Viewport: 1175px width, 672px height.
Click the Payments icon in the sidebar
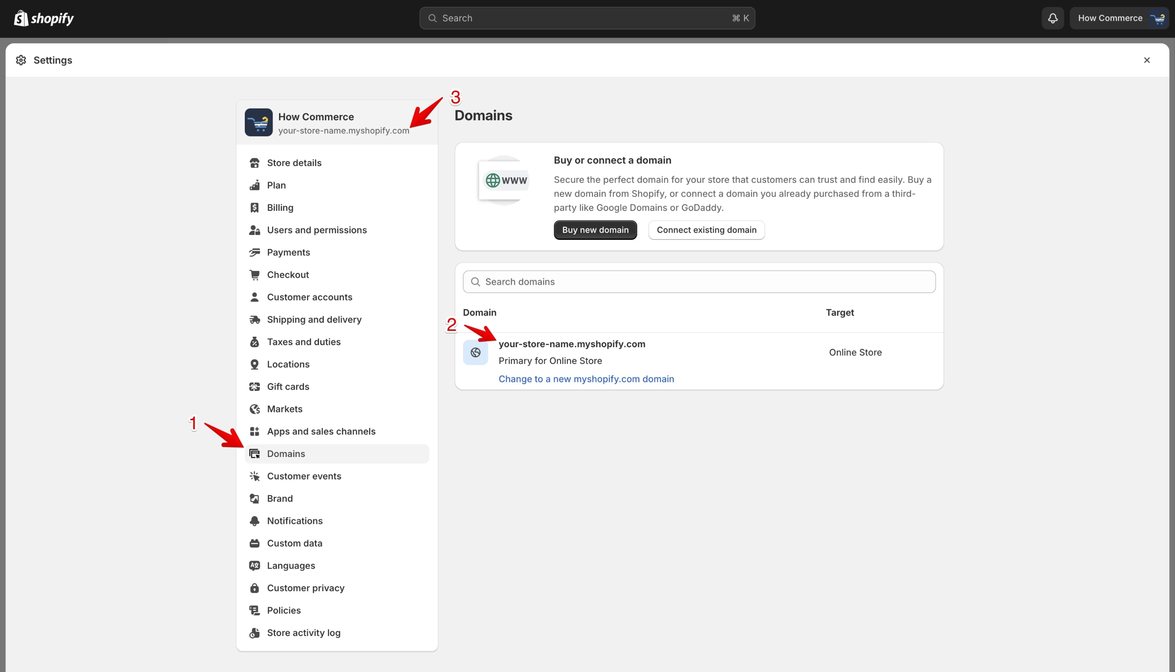(x=254, y=253)
